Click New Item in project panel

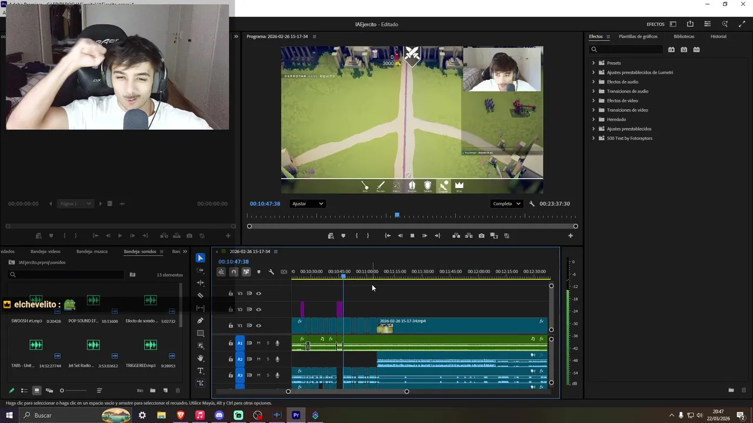coord(165,391)
